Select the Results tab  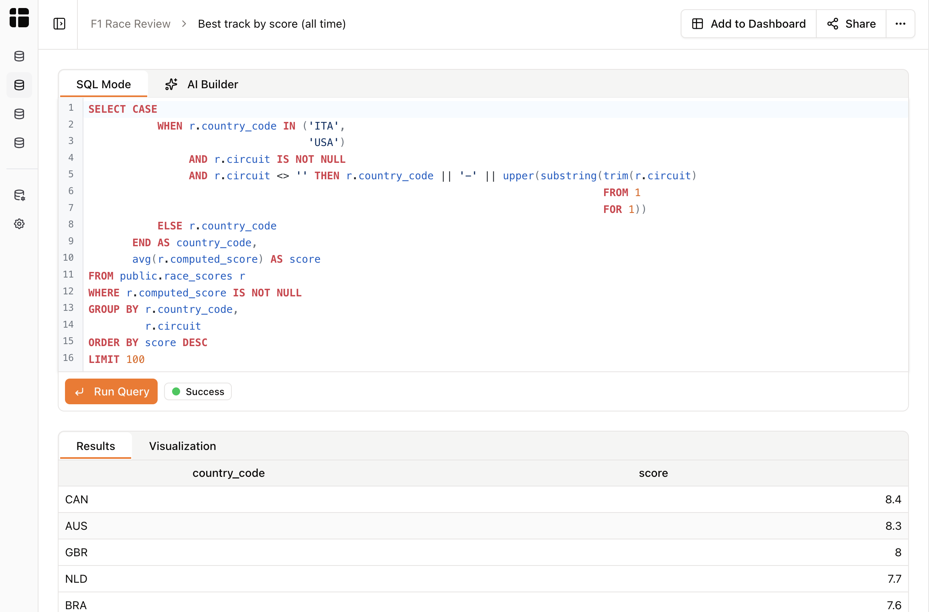95,446
